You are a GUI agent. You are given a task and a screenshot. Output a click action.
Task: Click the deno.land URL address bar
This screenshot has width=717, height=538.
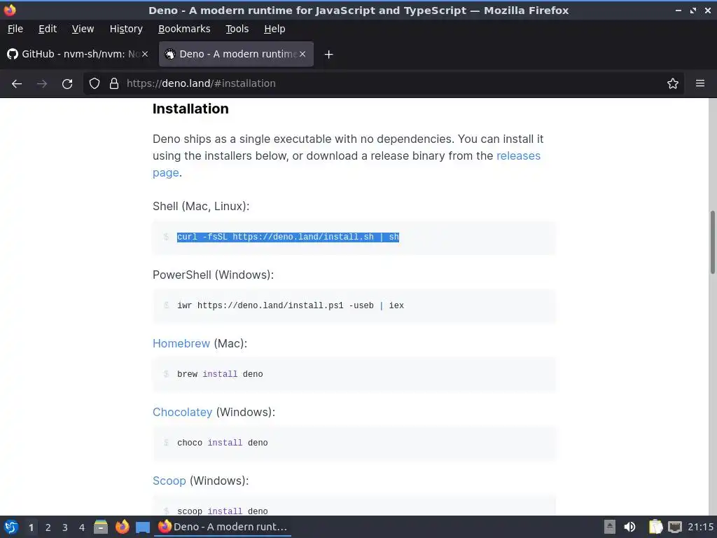[384, 83]
